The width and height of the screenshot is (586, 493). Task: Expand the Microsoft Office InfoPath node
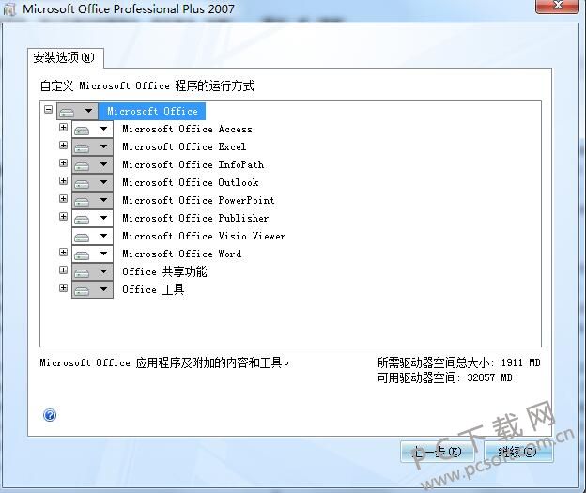(x=63, y=163)
